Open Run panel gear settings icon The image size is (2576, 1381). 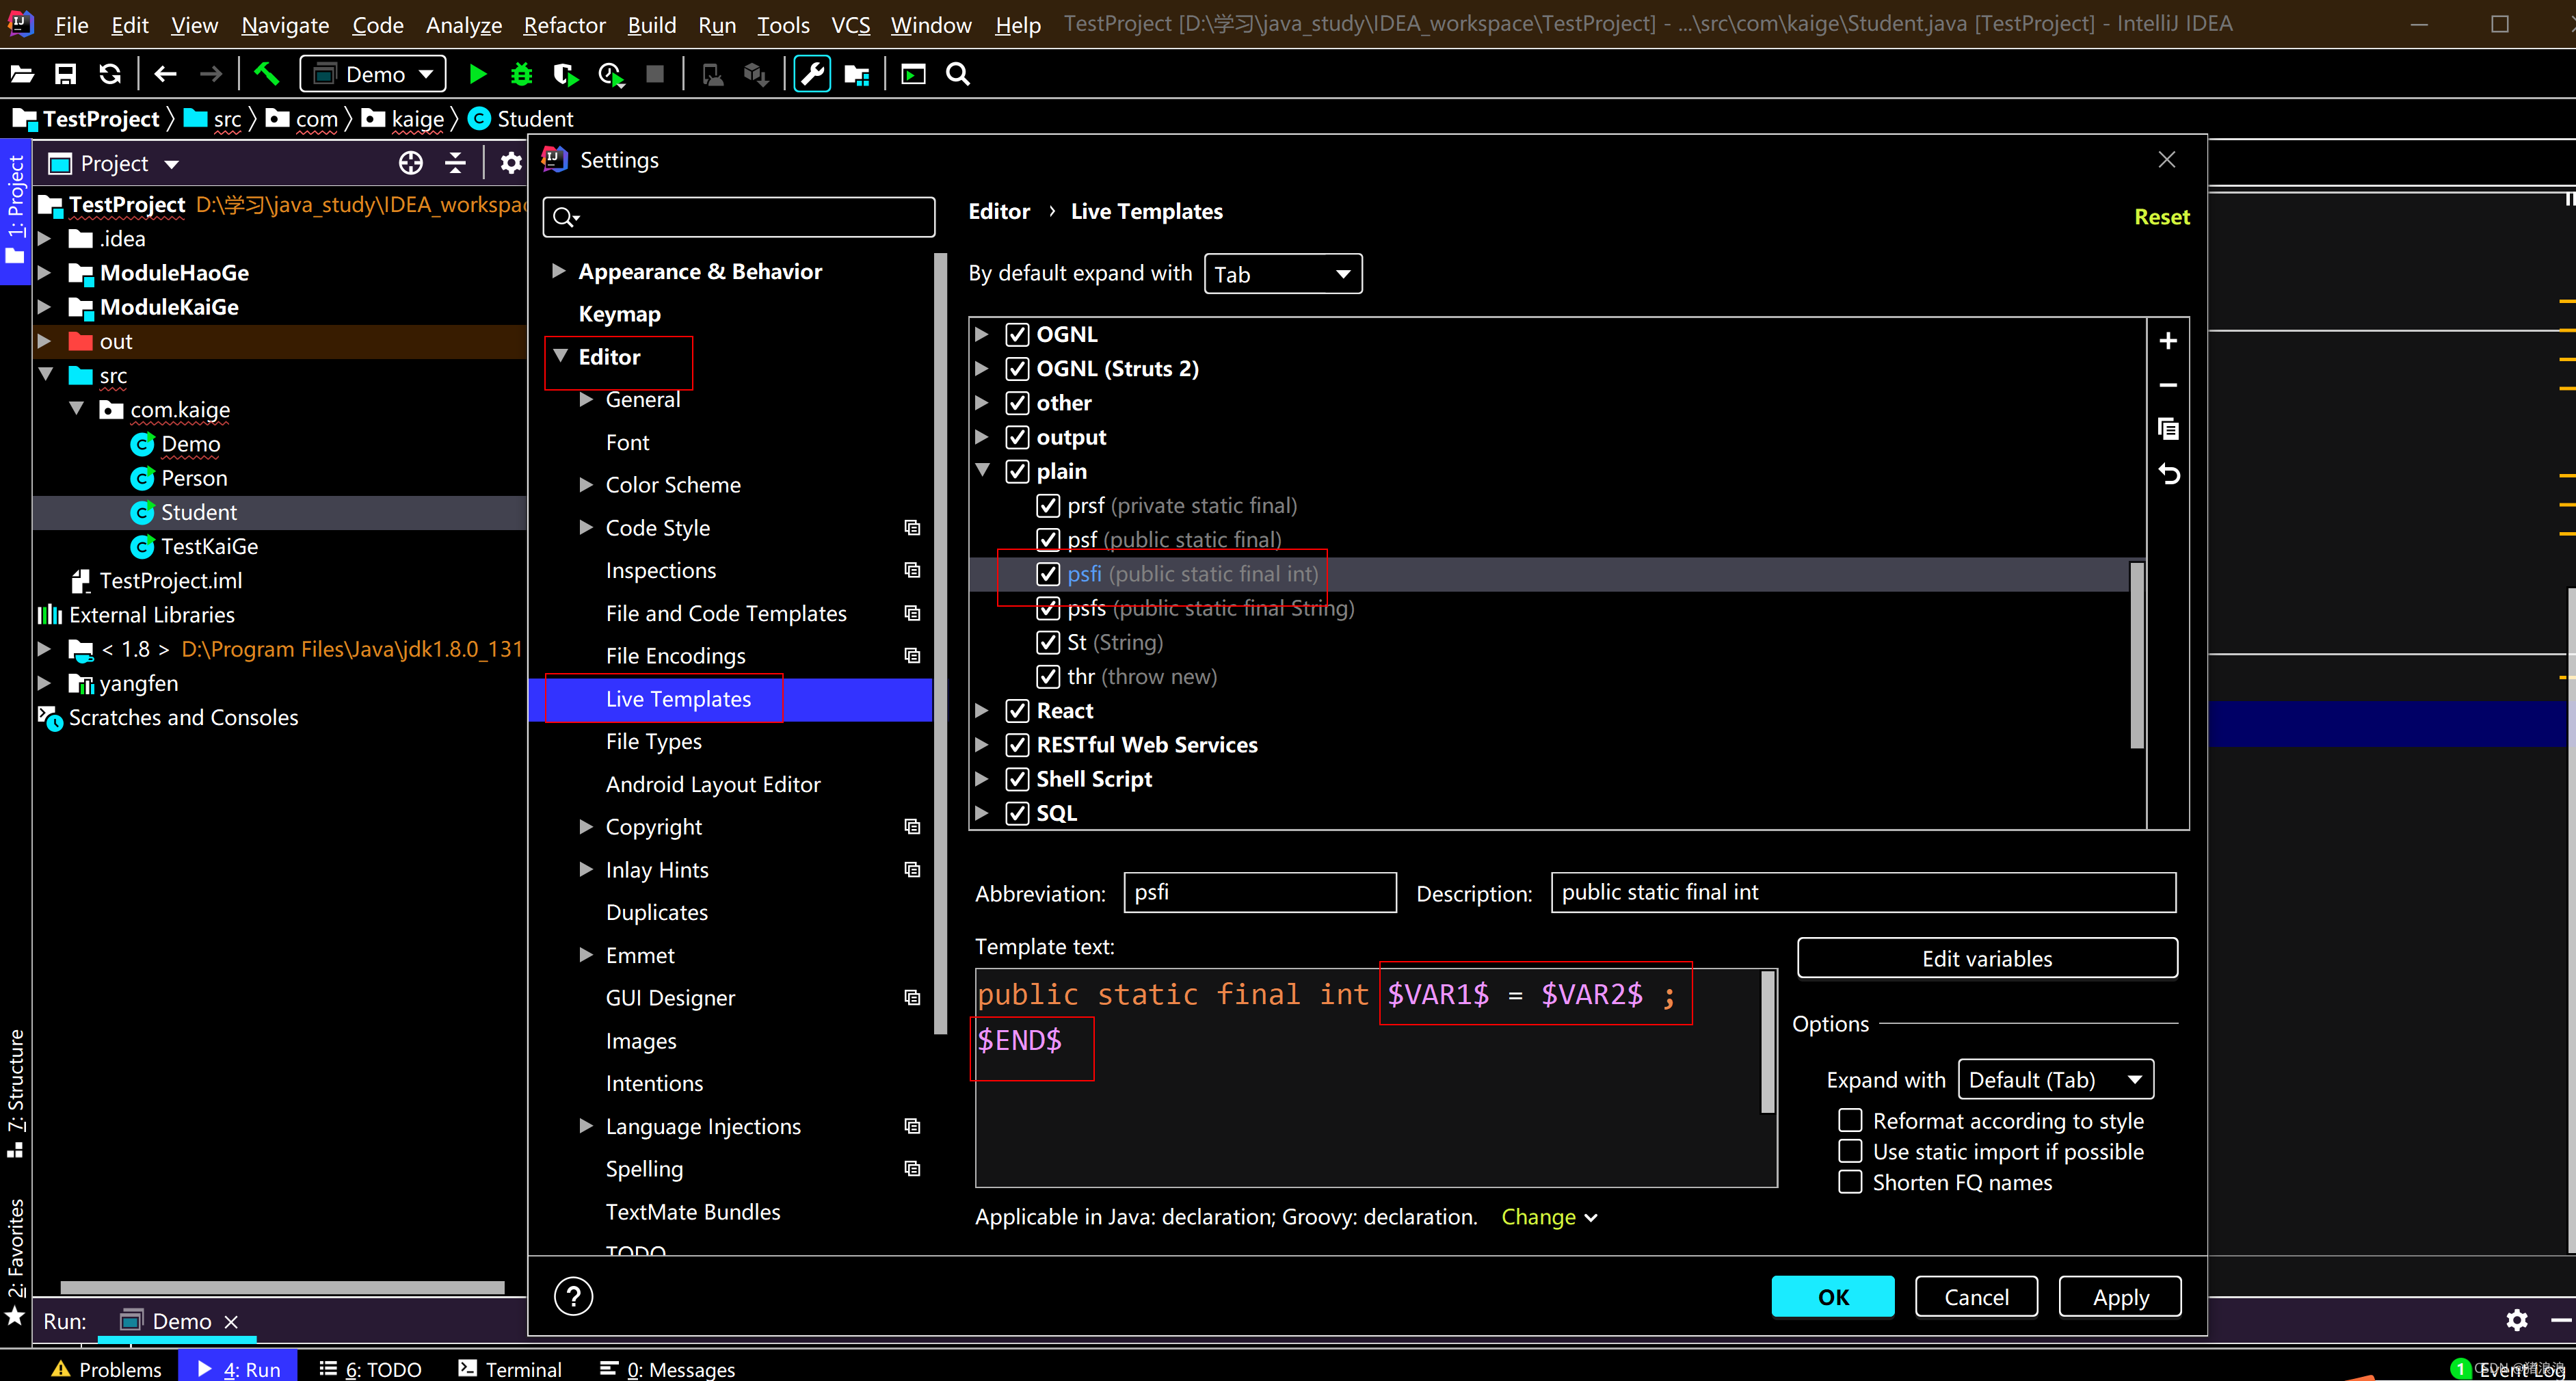(2517, 1320)
